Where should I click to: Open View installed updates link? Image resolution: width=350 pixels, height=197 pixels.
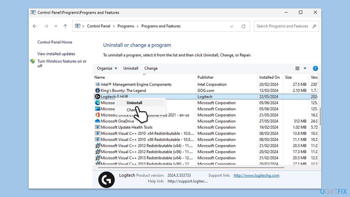tap(56, 54)
